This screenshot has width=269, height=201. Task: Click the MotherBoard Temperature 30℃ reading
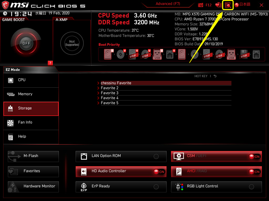[x=126, y=36]
